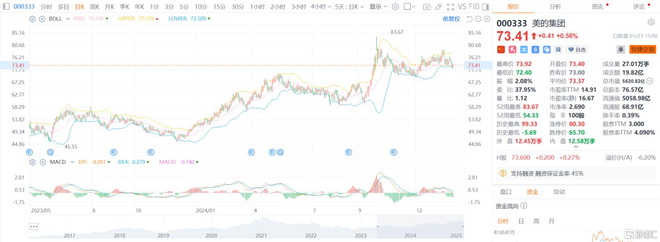
Task: Click the 快捷交易 quick trade button
Action: [643, 49]
